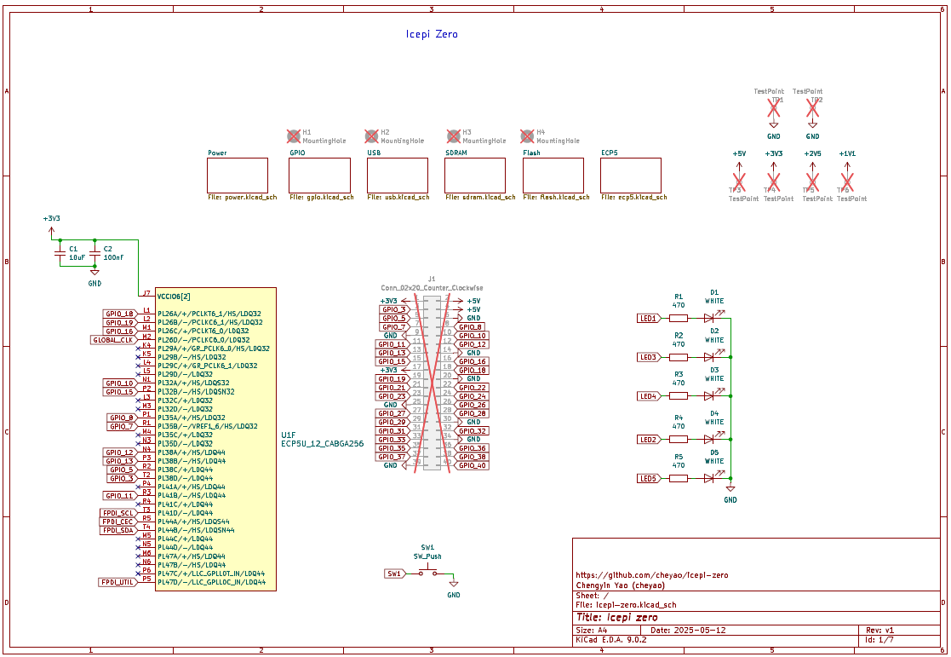Viewport: 951px width, 657px height.
Task: Click the H4 mounting hole symbol
Action: tap(527, 135)
